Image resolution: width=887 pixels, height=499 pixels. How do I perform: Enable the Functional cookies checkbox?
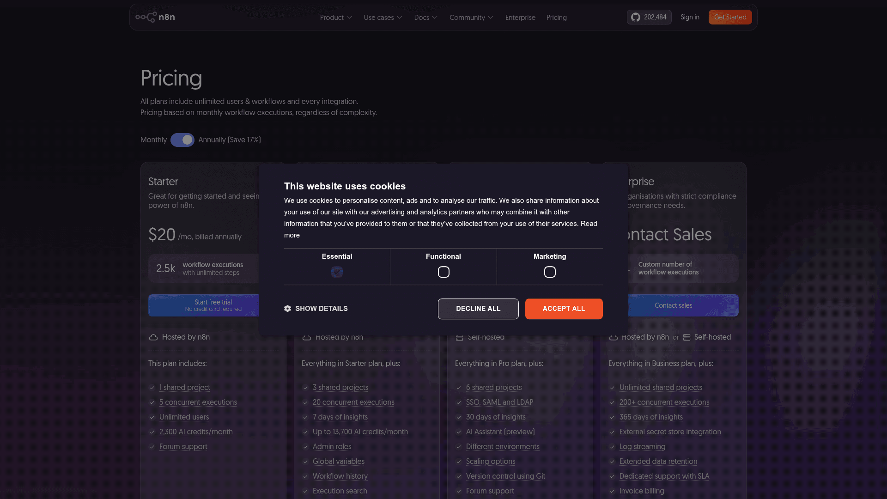tap(443, 272)
